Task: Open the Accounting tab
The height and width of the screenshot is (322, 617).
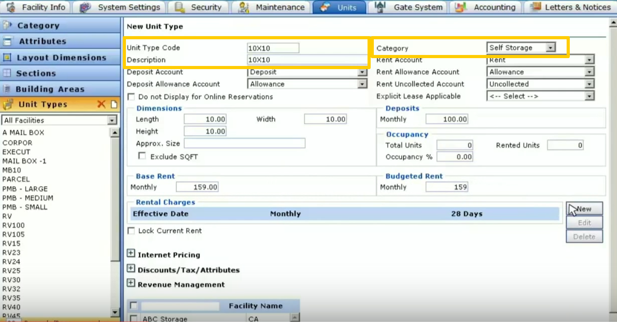Action: (x=486, y=7)
